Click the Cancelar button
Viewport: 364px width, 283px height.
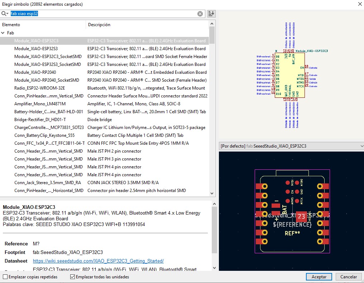click(349, 277)
